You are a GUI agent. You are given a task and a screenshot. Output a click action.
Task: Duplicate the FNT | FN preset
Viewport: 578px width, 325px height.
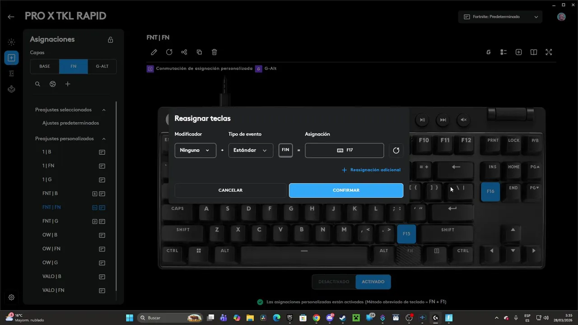coord(199,52)
